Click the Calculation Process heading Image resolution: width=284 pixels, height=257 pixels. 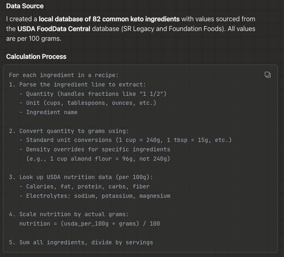click(x=36, y=57)
